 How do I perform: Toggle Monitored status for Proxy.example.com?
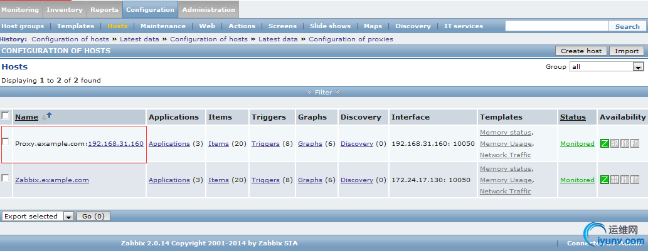click(577, 143)
